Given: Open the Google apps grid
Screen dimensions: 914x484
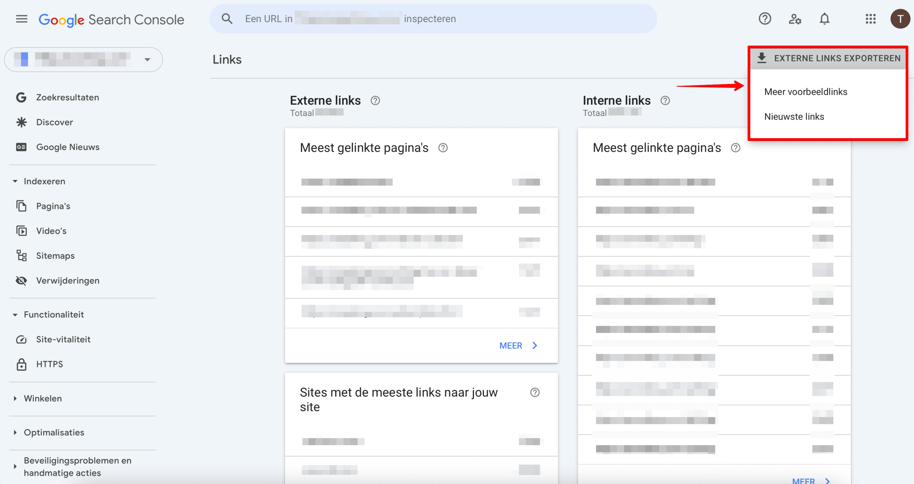Looking at the screenshot, I should 870,19.
